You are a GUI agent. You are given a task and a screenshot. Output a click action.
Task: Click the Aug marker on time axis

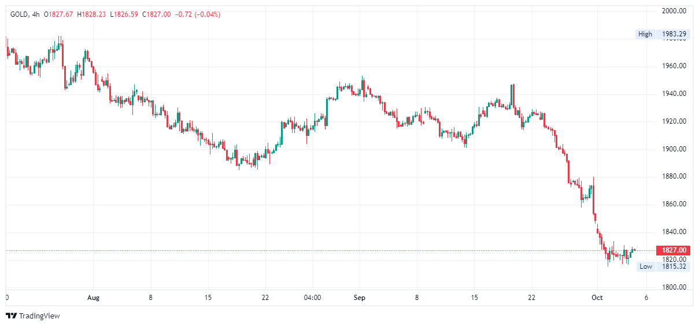[x=93, y=298]
